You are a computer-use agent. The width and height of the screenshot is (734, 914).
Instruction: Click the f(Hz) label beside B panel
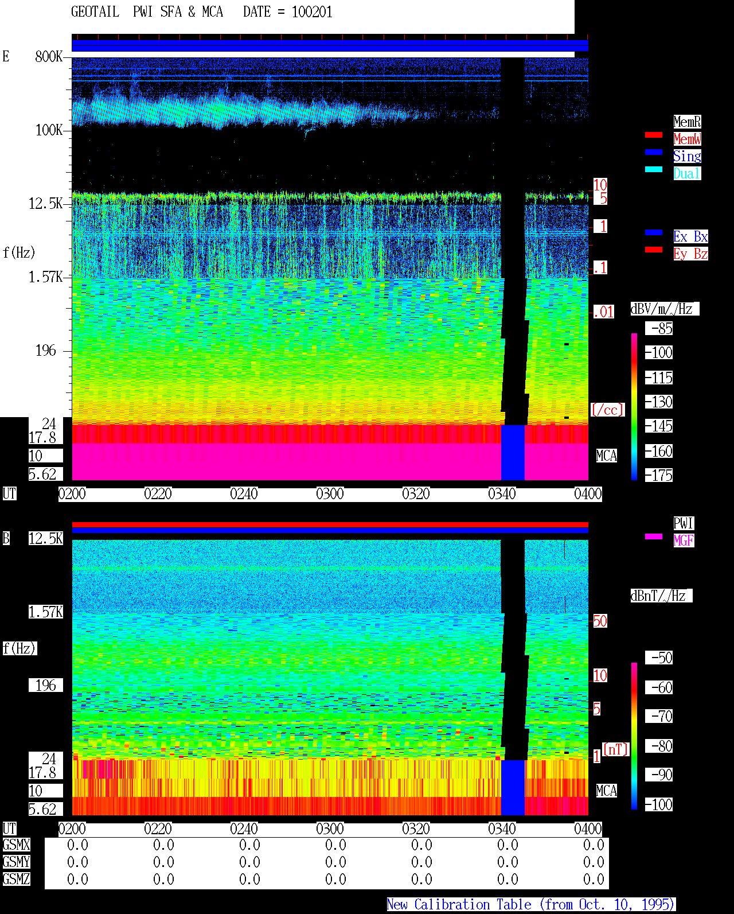click(19, 648)
